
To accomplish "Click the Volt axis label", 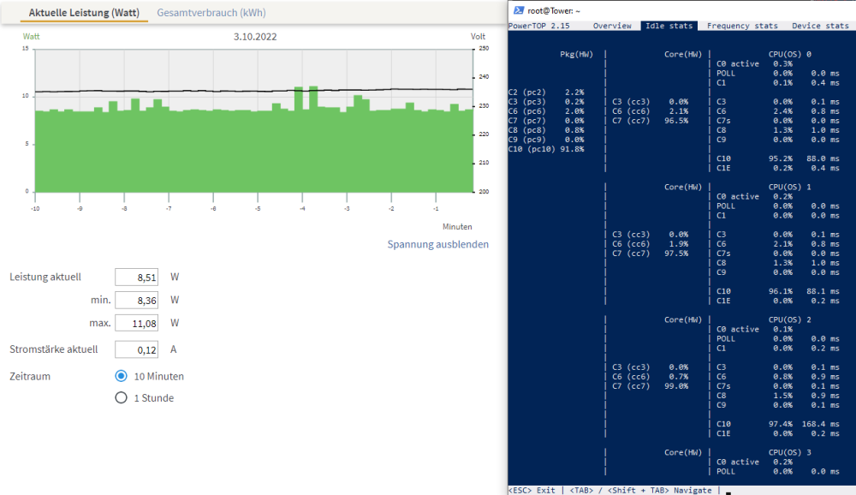I will [478, 37].
